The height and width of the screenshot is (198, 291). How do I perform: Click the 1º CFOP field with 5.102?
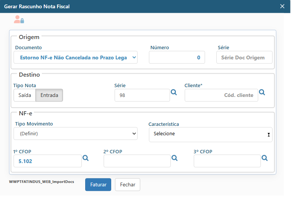(47, 161)
